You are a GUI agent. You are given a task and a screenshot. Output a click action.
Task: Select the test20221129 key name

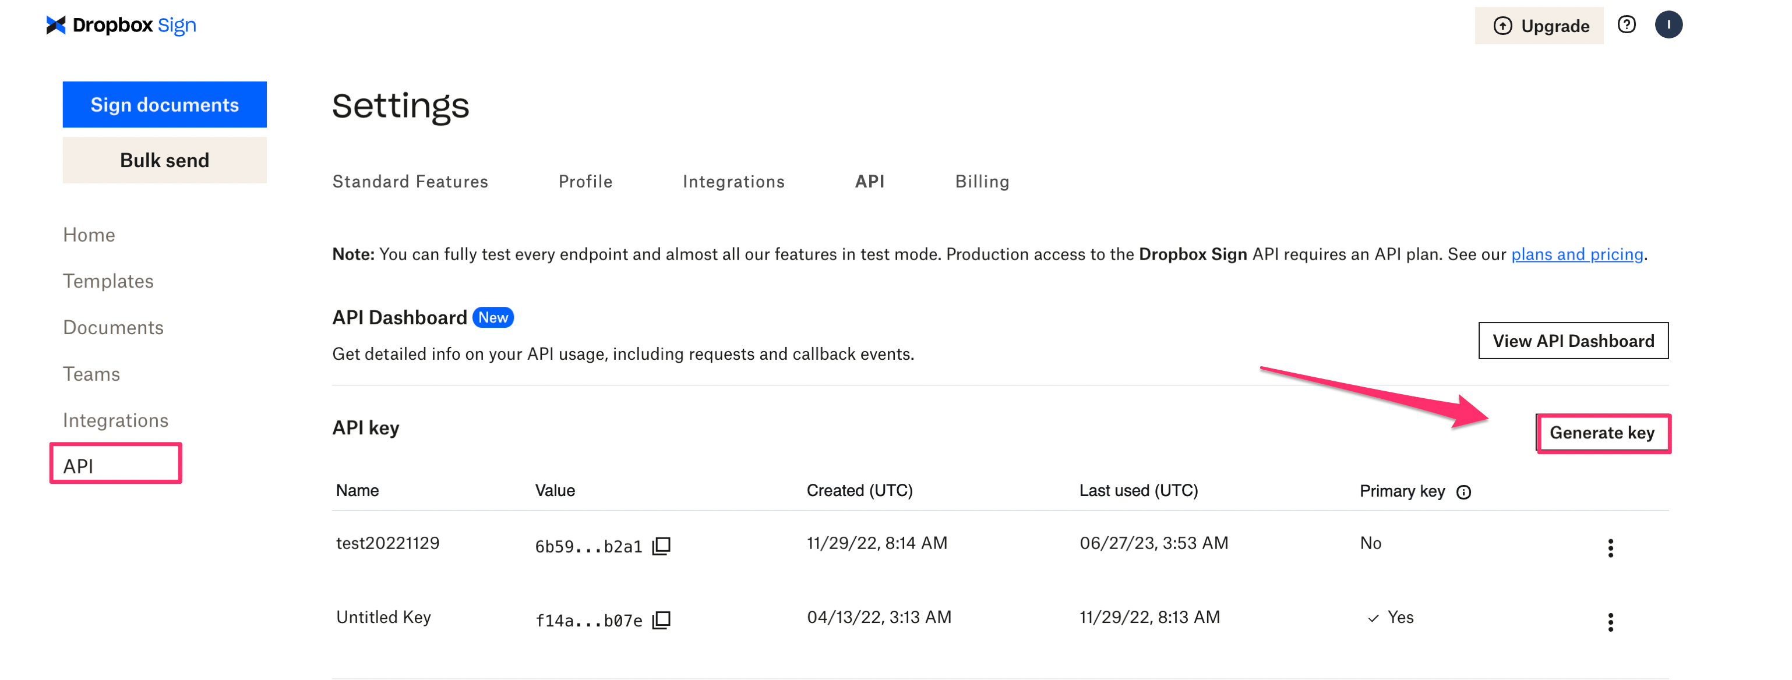pyautogui.click(x=388, y=543)
